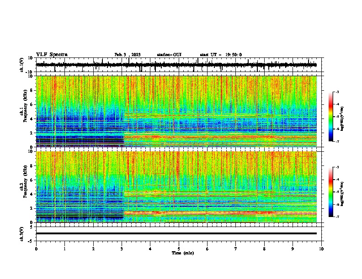The height and width of the screenshot is (279, 362).
Task: Click the ch.2 spectrogram color scale bar
Action: coord(331,192)
